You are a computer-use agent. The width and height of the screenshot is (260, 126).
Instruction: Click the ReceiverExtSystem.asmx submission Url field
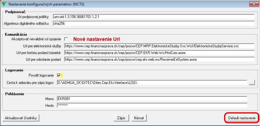pyautogui.click(x=159, y=59)
